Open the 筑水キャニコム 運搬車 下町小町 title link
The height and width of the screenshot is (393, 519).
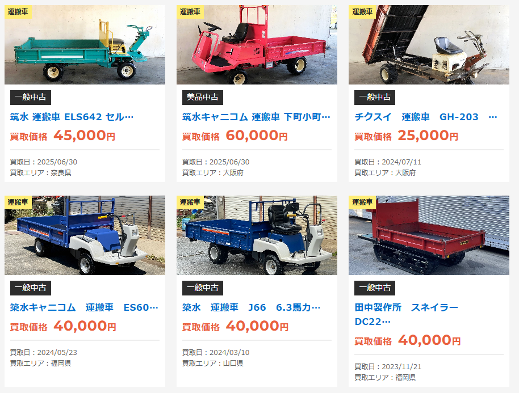(x=256, y=117)
